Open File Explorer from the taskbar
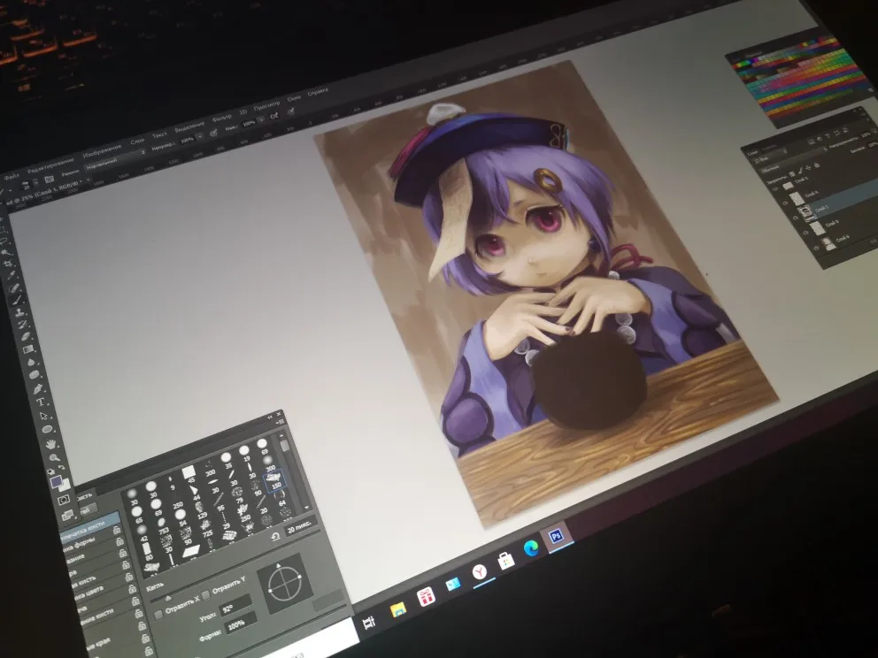This screenshot has width=878, height=658. pyautogui.click(x=398, y=610)
